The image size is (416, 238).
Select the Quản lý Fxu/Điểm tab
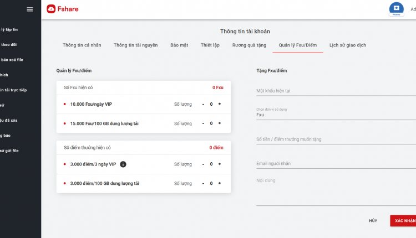pyautogui.click(x=298, y=45)
